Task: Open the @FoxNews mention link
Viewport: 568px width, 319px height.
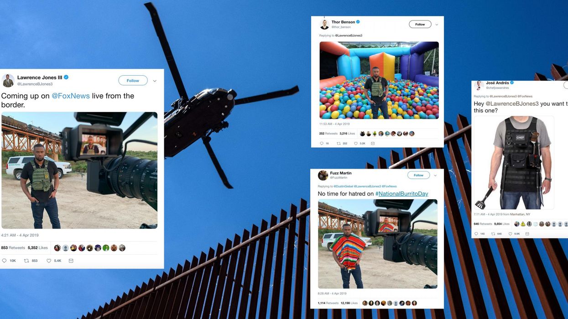Action: tap(71, 96)
